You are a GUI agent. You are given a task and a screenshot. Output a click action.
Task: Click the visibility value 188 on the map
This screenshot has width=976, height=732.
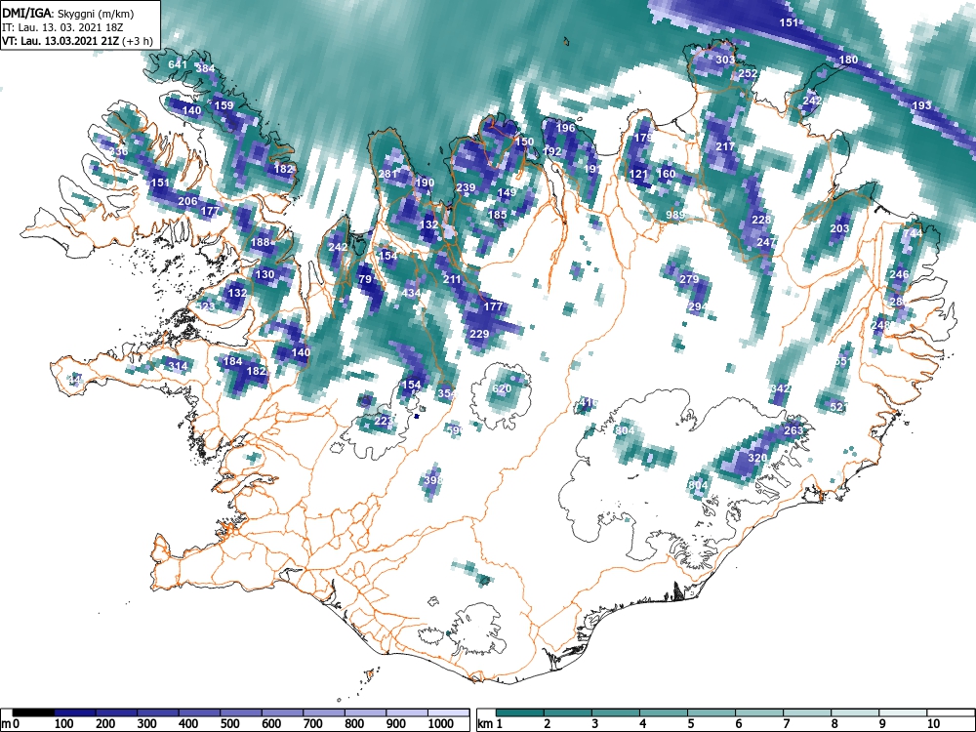pyautogui.click(x=261, y=242)
